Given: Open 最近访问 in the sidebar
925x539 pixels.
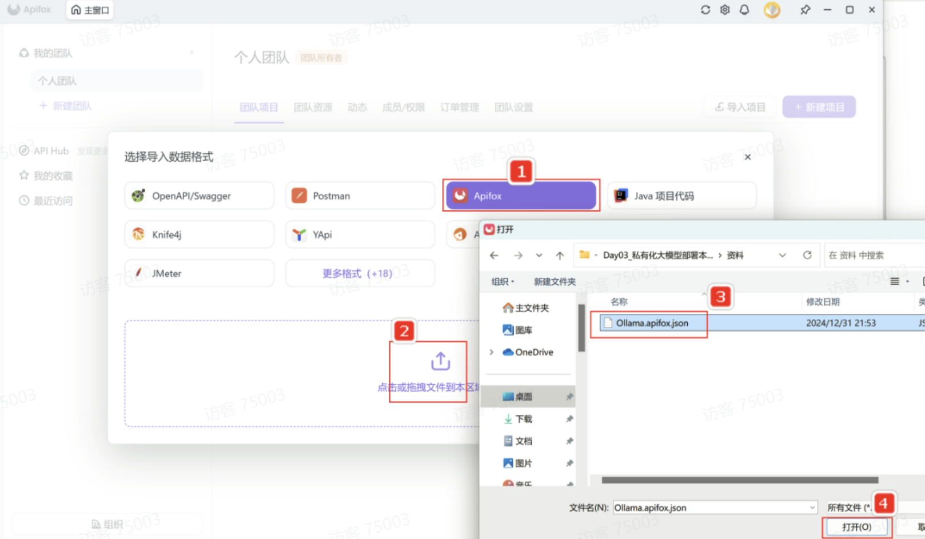Looking at the screenshot, I should [x=46, y=201].
